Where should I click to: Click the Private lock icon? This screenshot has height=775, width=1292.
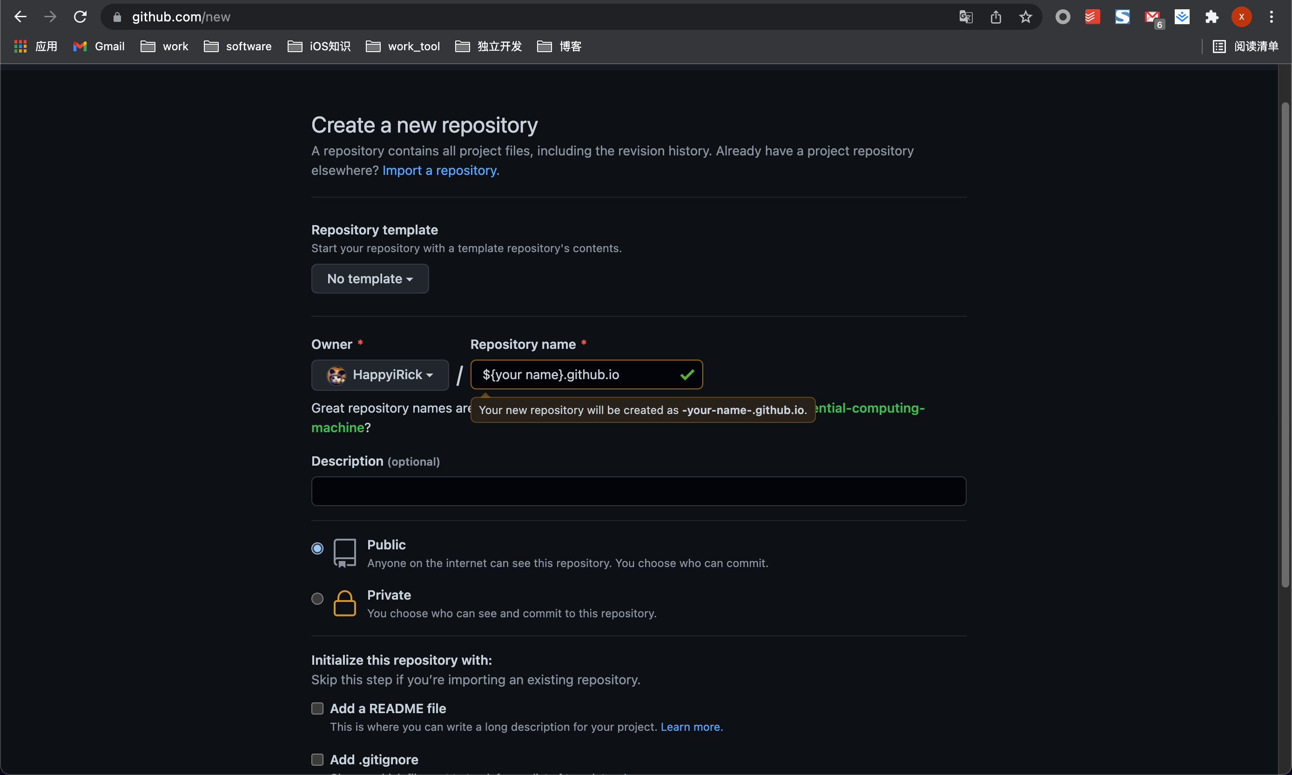pos(345,604)
